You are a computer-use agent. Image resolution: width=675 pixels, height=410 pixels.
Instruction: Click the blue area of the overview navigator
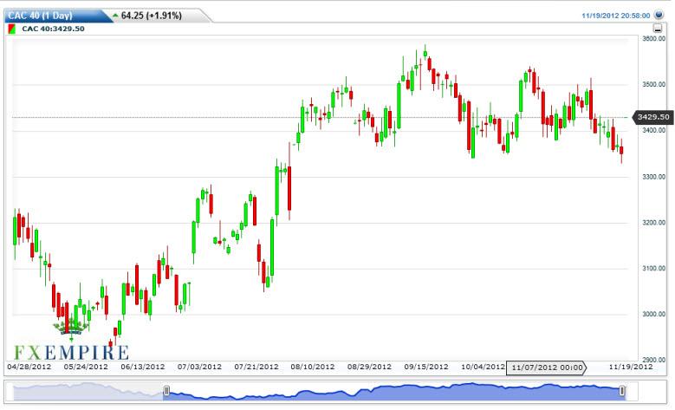click(x=394, y=391)
